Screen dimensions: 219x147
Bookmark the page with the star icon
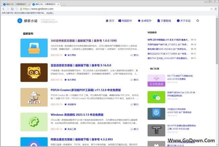(x=211, y=9)
